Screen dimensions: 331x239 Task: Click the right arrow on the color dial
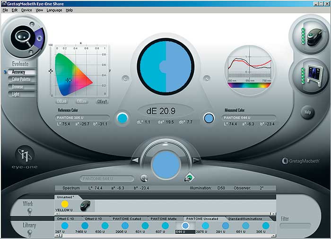coord(196,161)
